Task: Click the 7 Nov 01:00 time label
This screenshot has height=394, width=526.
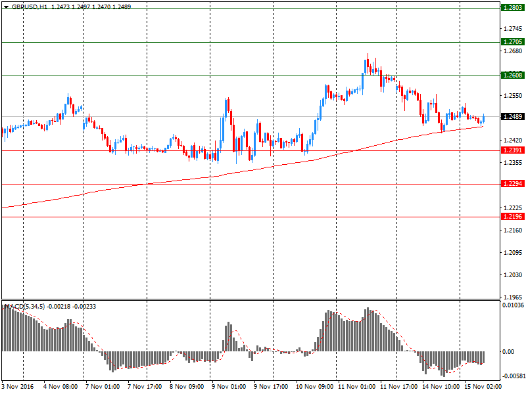Action: tap(103, 387)
